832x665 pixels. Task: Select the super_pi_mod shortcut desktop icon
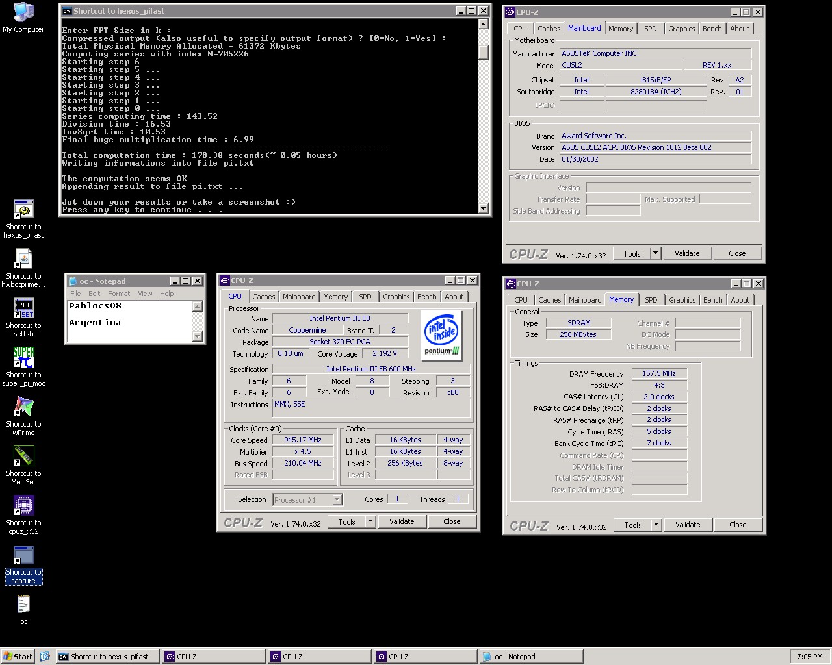23,368
